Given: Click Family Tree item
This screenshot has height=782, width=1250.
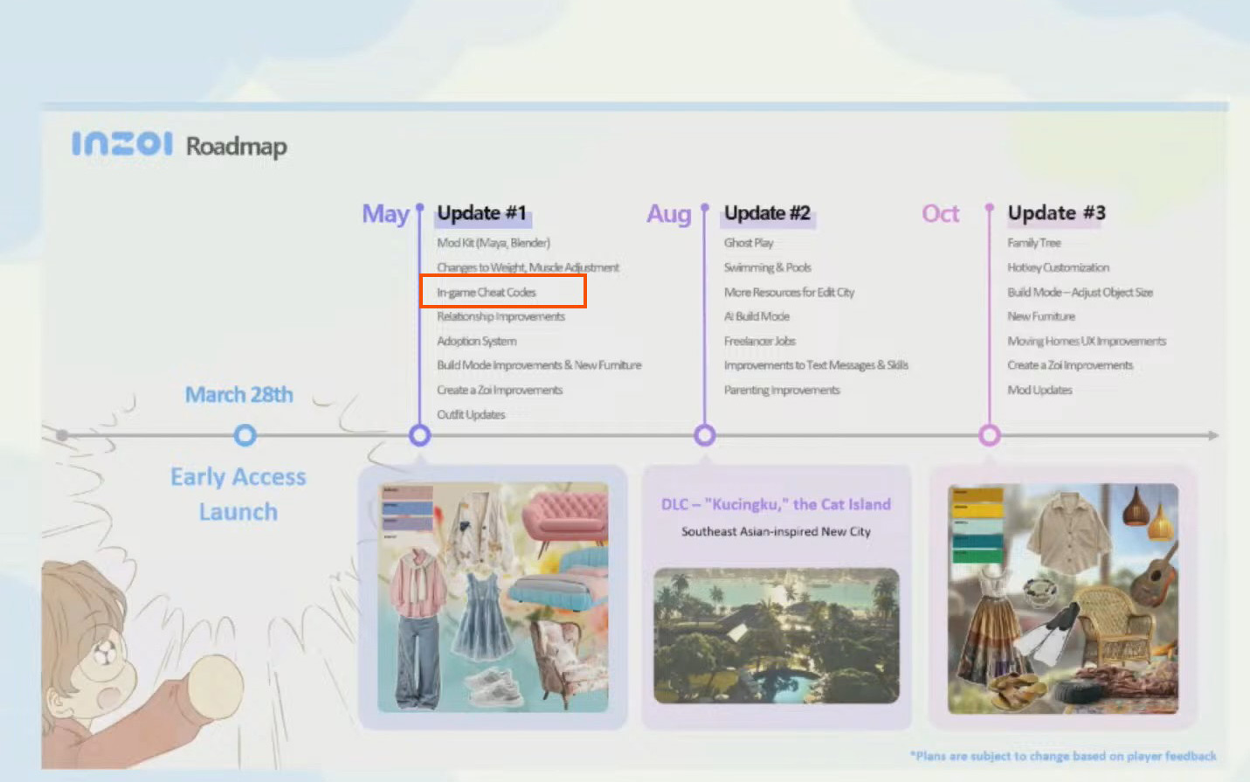Looking at the screenshot, I should [x=1034, y=243].
